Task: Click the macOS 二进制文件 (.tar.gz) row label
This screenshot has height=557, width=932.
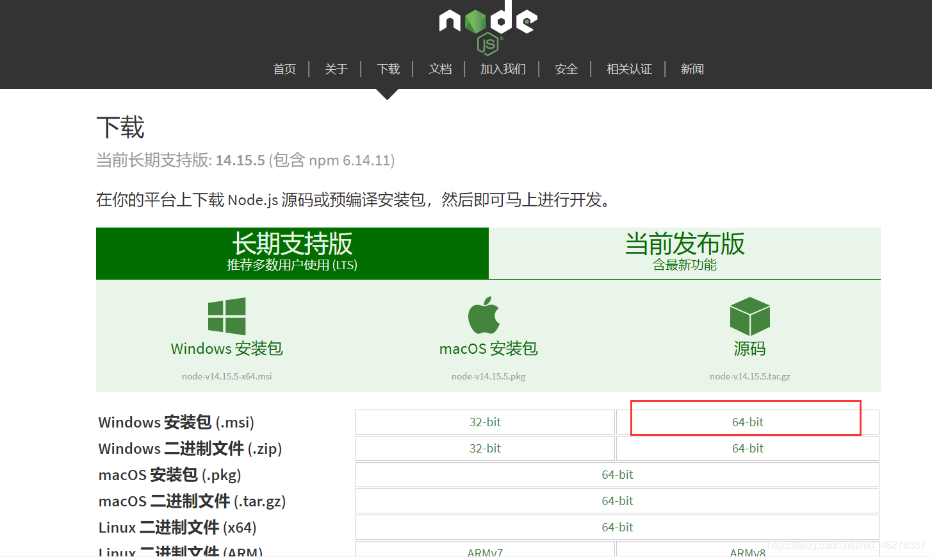Action: [x=192, y=501]
